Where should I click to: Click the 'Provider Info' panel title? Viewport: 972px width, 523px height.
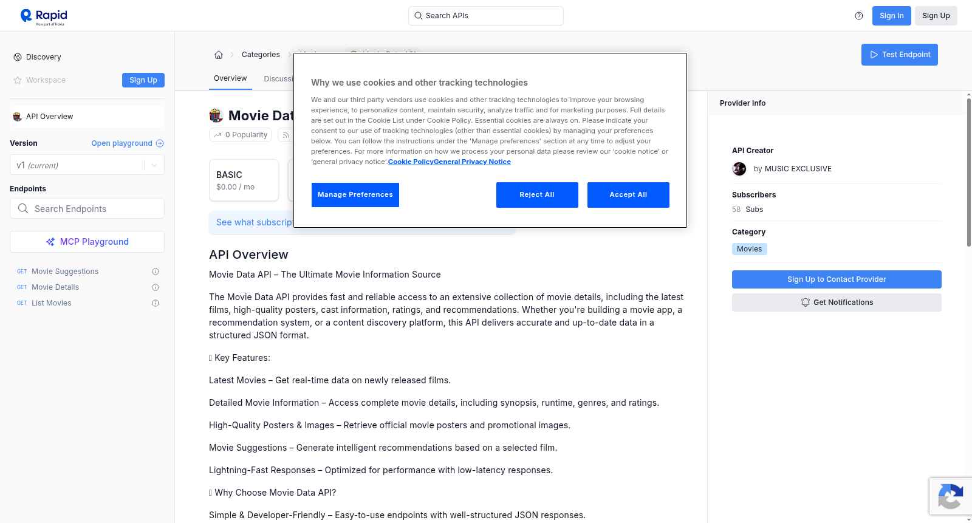742,103
